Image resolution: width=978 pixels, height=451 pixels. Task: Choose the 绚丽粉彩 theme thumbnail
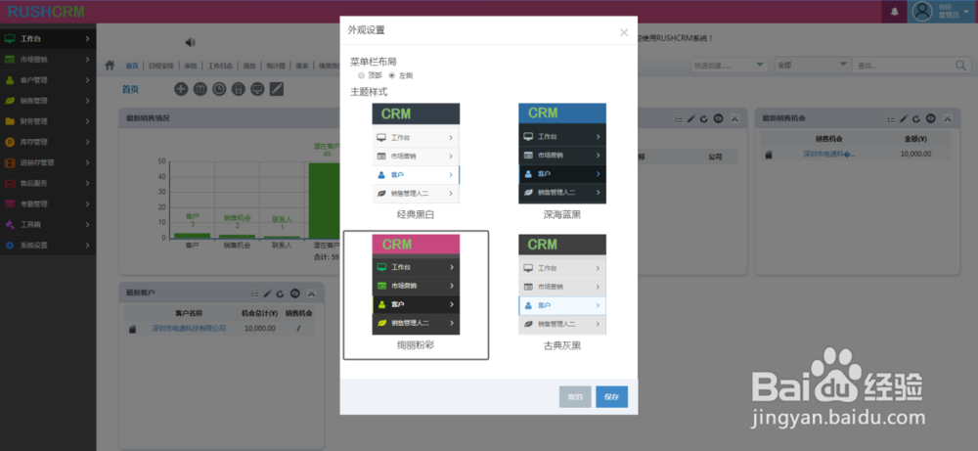416,285
